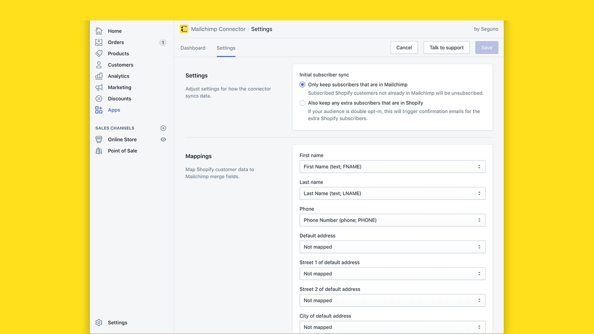Open the Phone mapping dropdown
594x334 pixels.
click(x=393, y=220)
